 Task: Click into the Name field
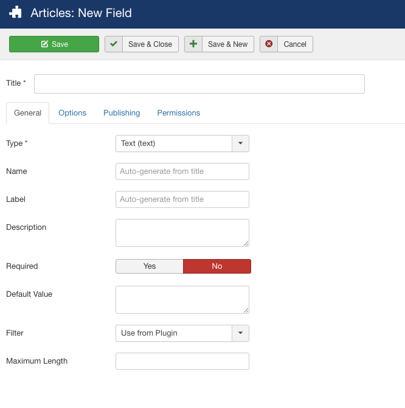pyautogui.click(x=182, y=171)
